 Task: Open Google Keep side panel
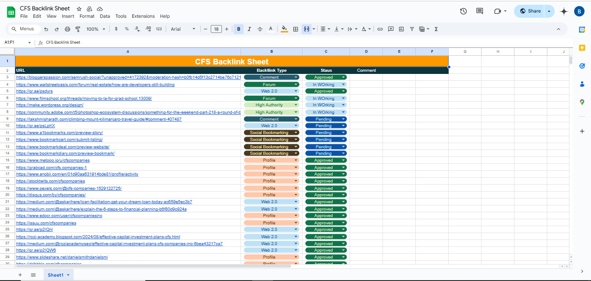pyautogui.click(x=582, y=48)
